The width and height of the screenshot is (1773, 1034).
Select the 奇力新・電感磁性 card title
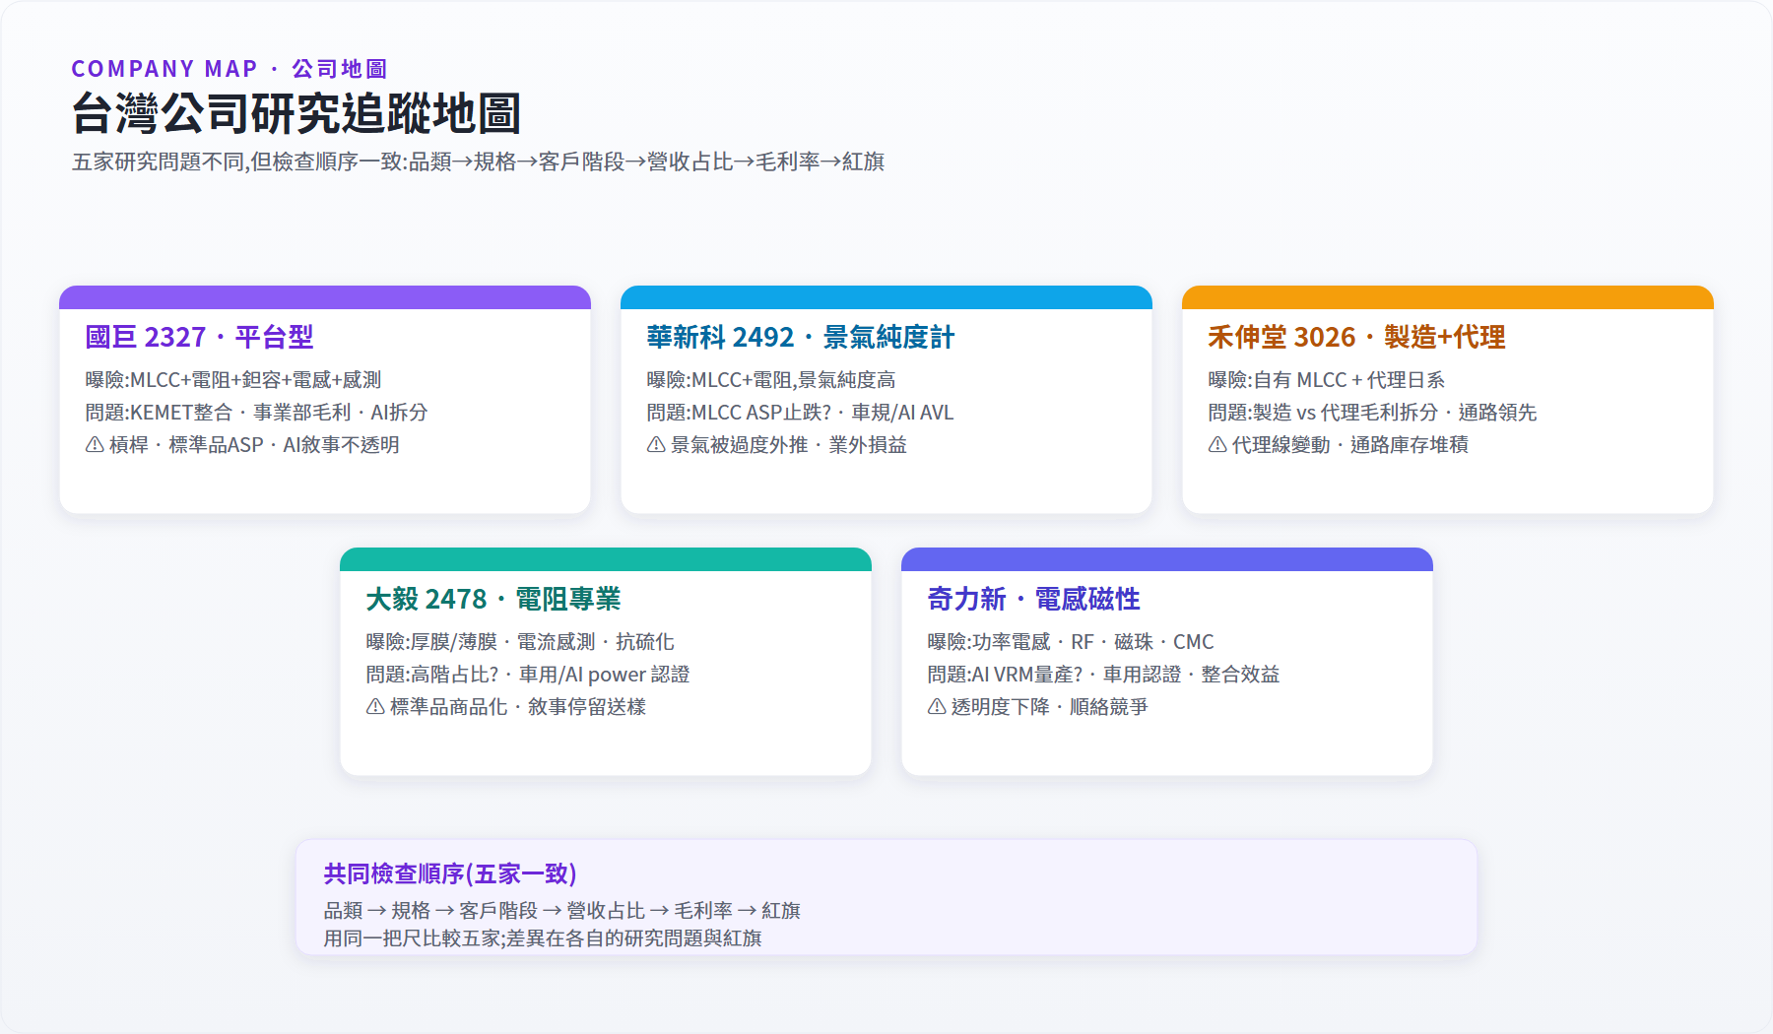(1033, 599)
